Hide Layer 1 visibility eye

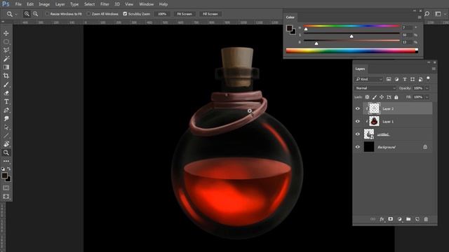(x=357, y=121)
